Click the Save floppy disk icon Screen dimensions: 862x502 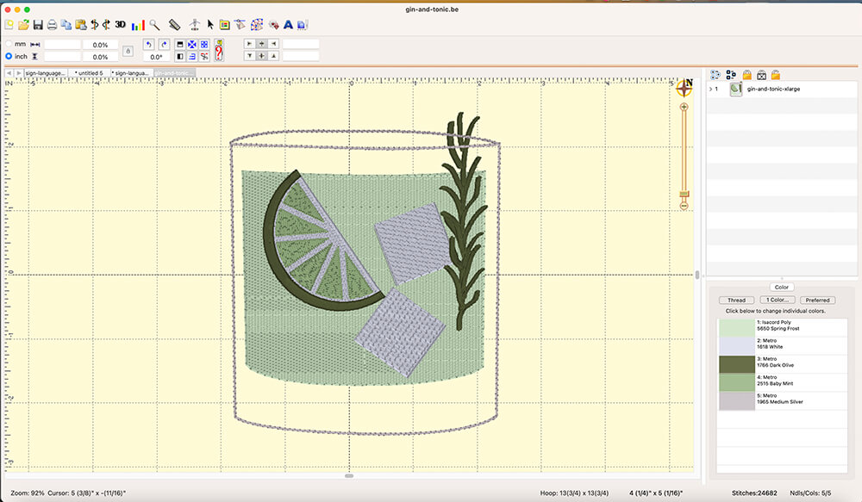[x=38, y=25]
